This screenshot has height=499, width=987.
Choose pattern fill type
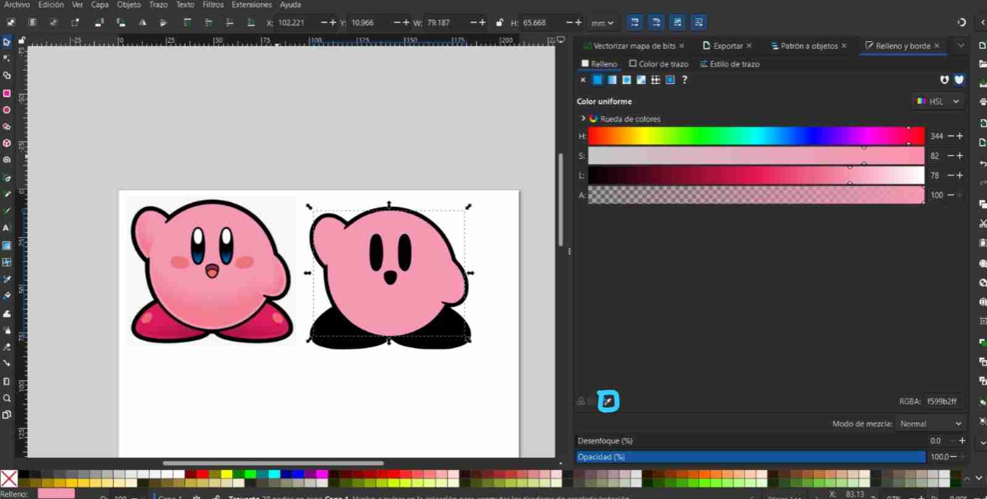(x=656, y=80)
